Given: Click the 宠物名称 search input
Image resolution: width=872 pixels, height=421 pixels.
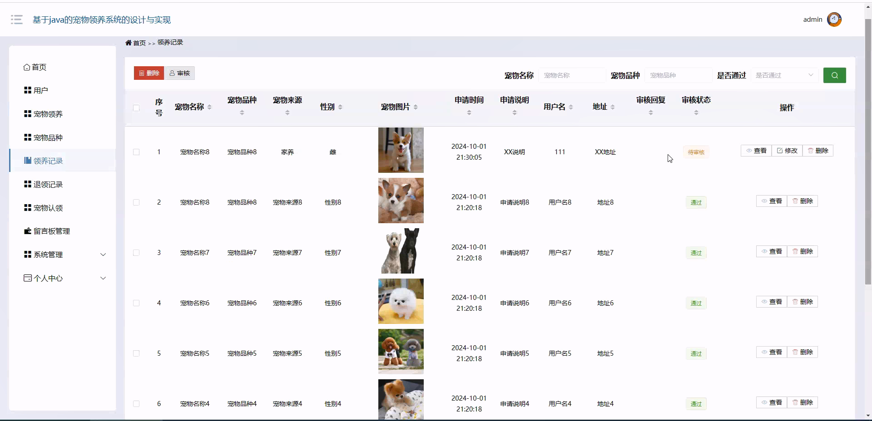Looking at the screenshot, I should [x=572, y=75].
